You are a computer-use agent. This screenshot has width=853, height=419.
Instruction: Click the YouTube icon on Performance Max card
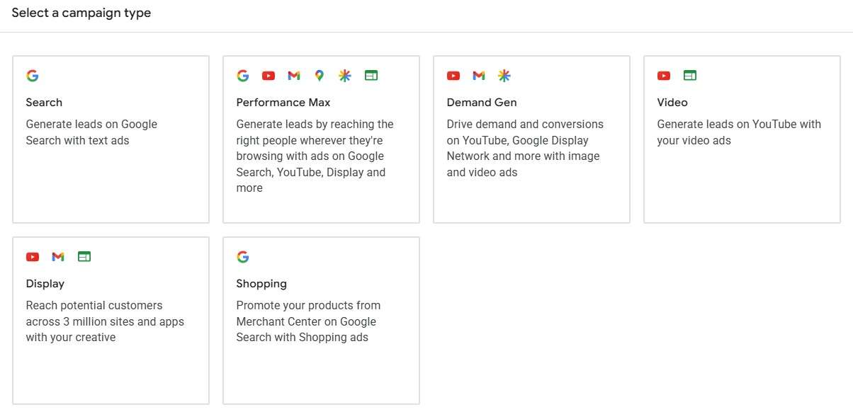pyautogui.click(x=268, y=75)
